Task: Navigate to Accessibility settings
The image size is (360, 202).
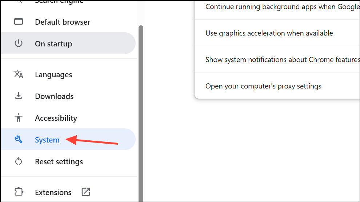Action: point(56,118)
